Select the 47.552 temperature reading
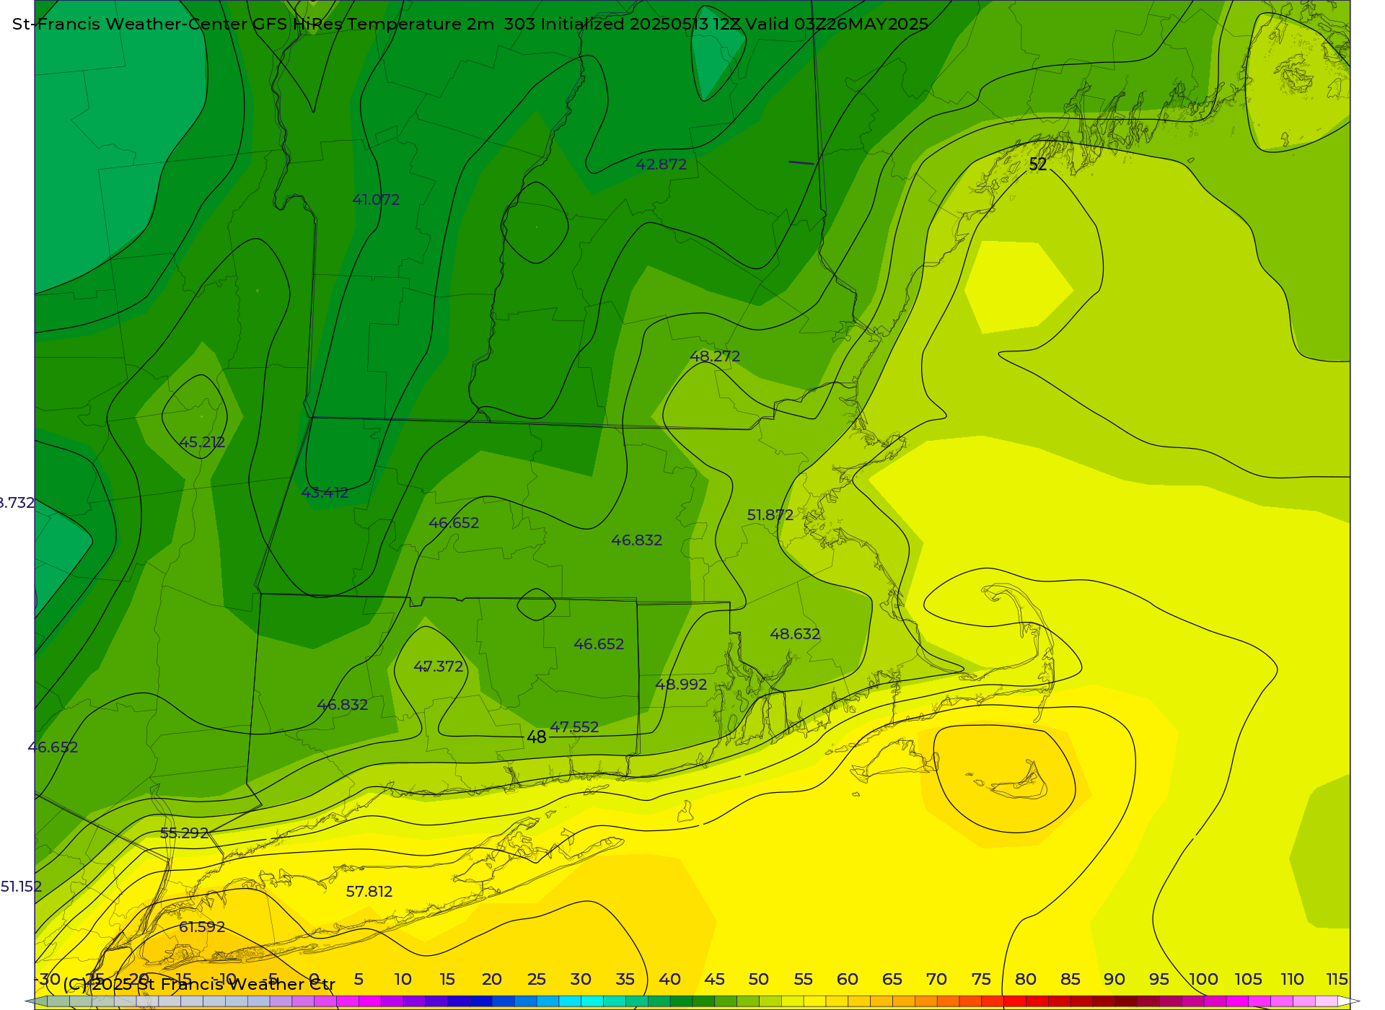The image size is (1385, 1010). tap(574, 727)
